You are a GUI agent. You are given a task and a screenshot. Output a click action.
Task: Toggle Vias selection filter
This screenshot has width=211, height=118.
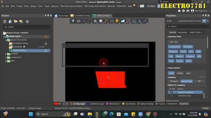(171, 56)
